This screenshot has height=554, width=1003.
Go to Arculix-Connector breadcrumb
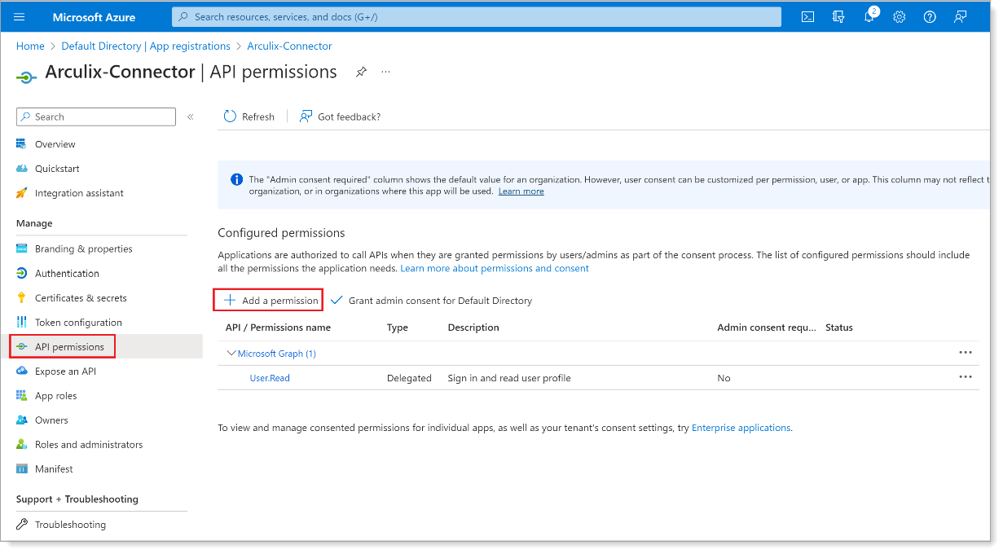(289, 46)
